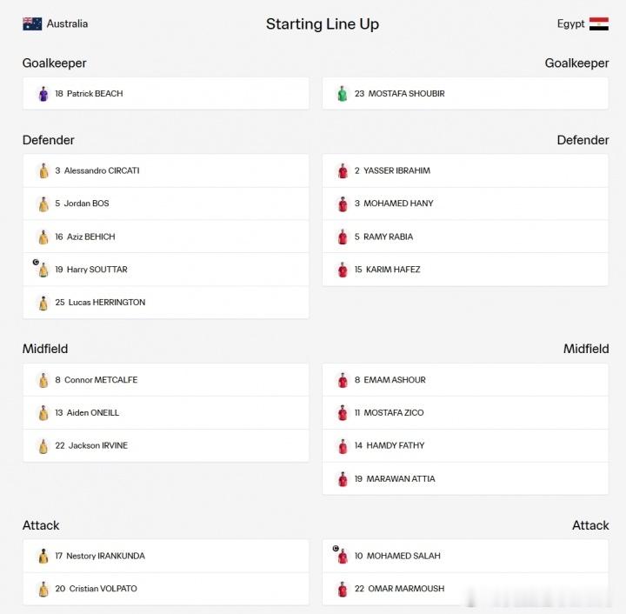Choose Cristian Volpato from the attack list

(x=166, y=589)
